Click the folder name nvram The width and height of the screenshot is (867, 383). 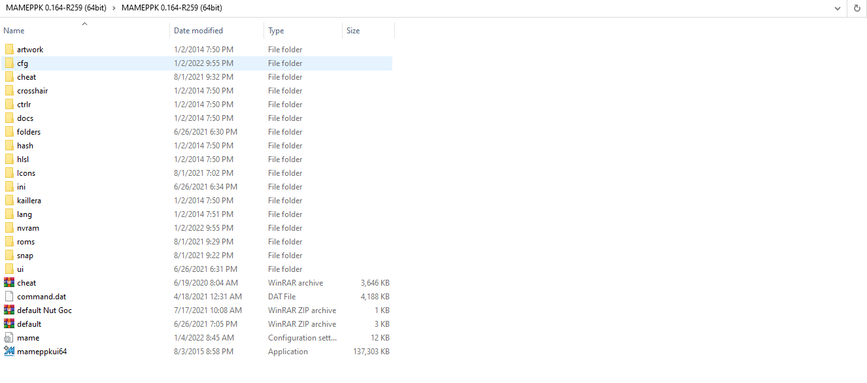point(28,228)
